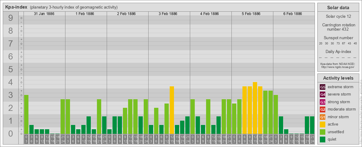Screen dimensions: 362x147
Task: Click the sunspot value 67
Action: pyautogui.click(x=344, y=43)
